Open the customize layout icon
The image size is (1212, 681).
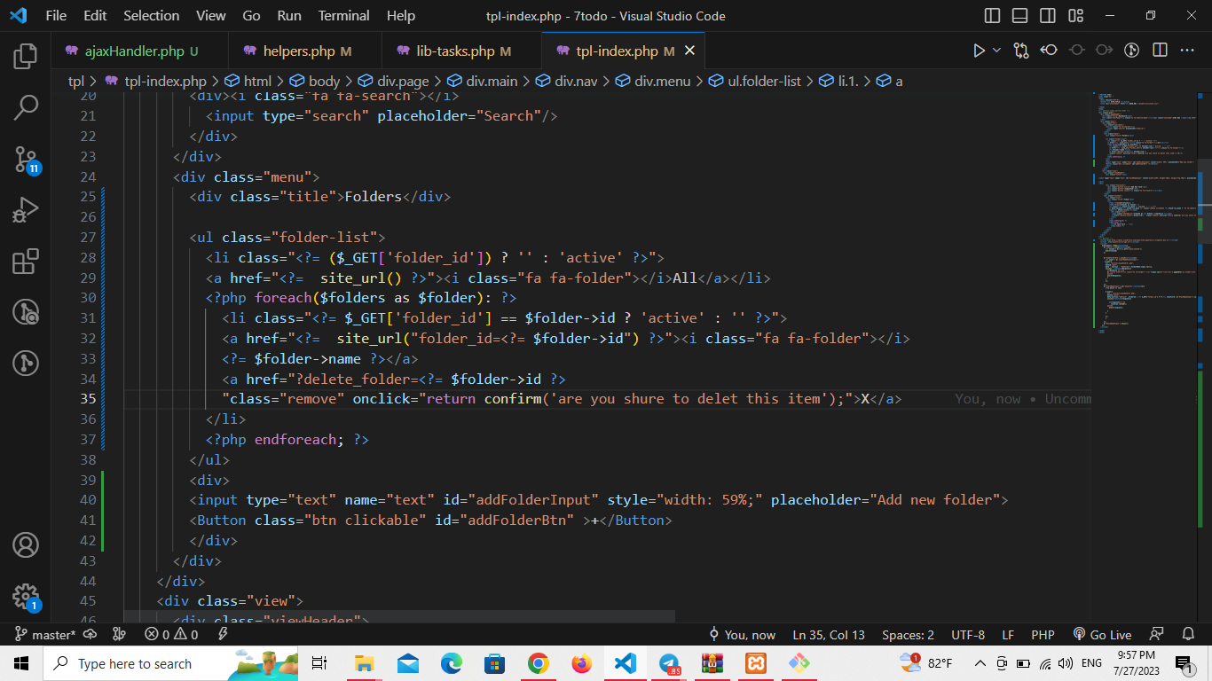coord(1076,16)
